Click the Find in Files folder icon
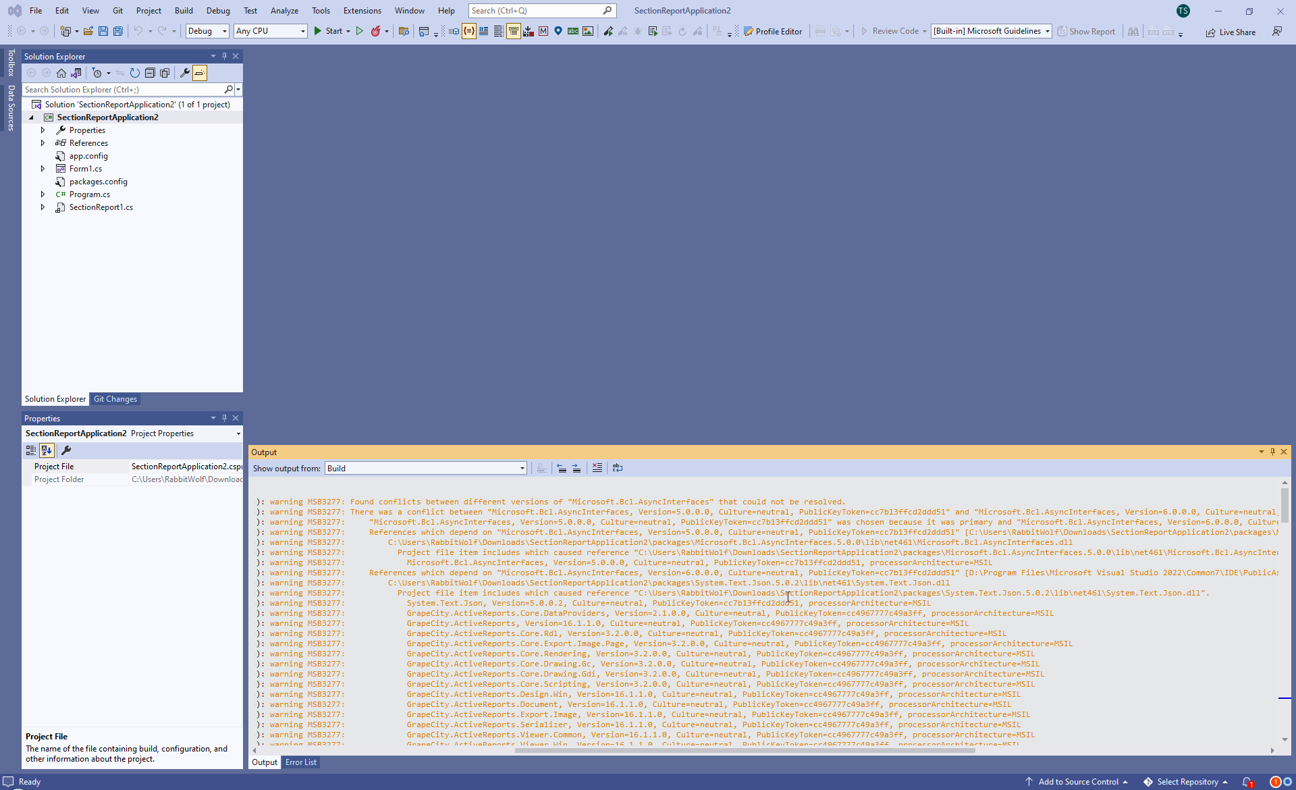Image resolution: width=1296 pixels, height=790 pixels. 404,31
